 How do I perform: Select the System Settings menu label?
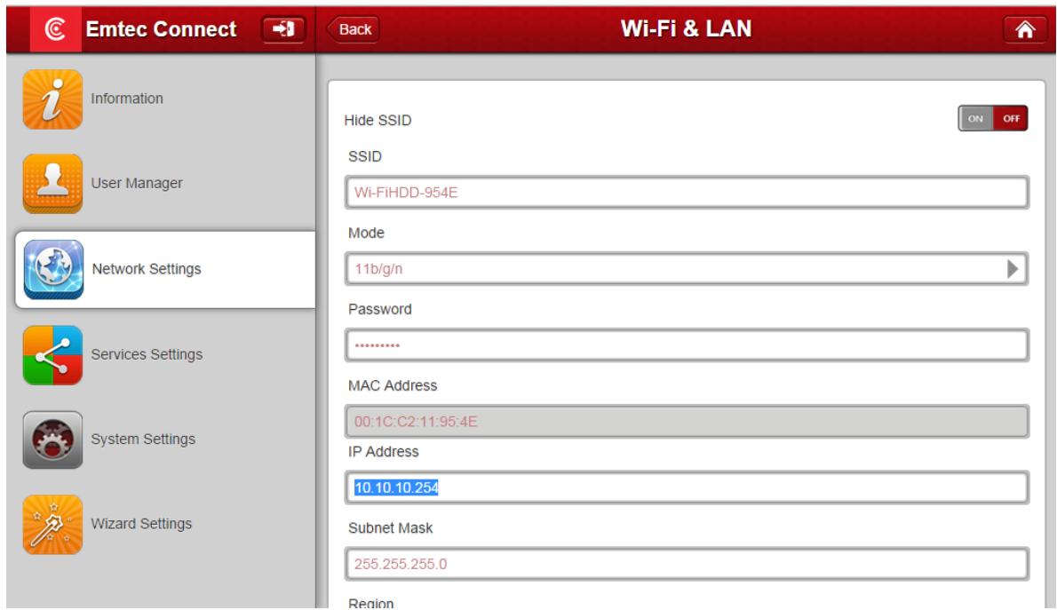tap(143, 439)
